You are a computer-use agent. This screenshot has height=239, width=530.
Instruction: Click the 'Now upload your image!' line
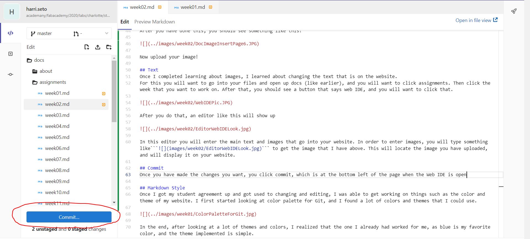click(x=169, y=57)
